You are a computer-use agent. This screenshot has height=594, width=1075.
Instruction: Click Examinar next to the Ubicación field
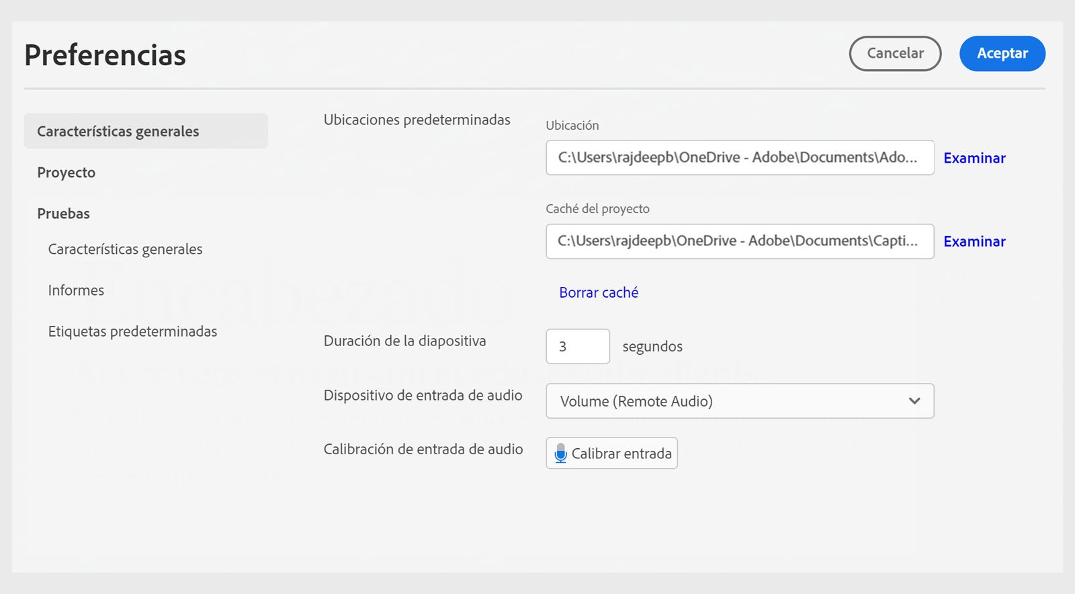click(x=974, y=159)
